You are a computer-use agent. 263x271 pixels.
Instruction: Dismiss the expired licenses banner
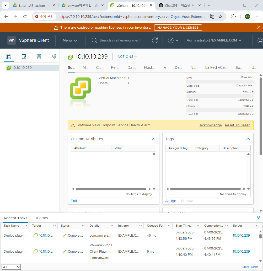259,27
